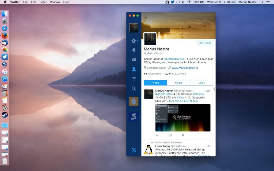274x171 pixels.
Task: Open Direct Messages envelope icon
Action: (134, 60)
